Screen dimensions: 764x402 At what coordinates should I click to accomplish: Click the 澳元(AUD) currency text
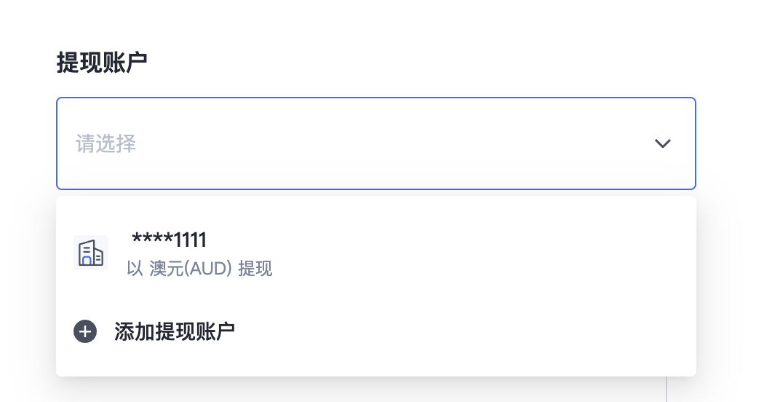(191, 268)
